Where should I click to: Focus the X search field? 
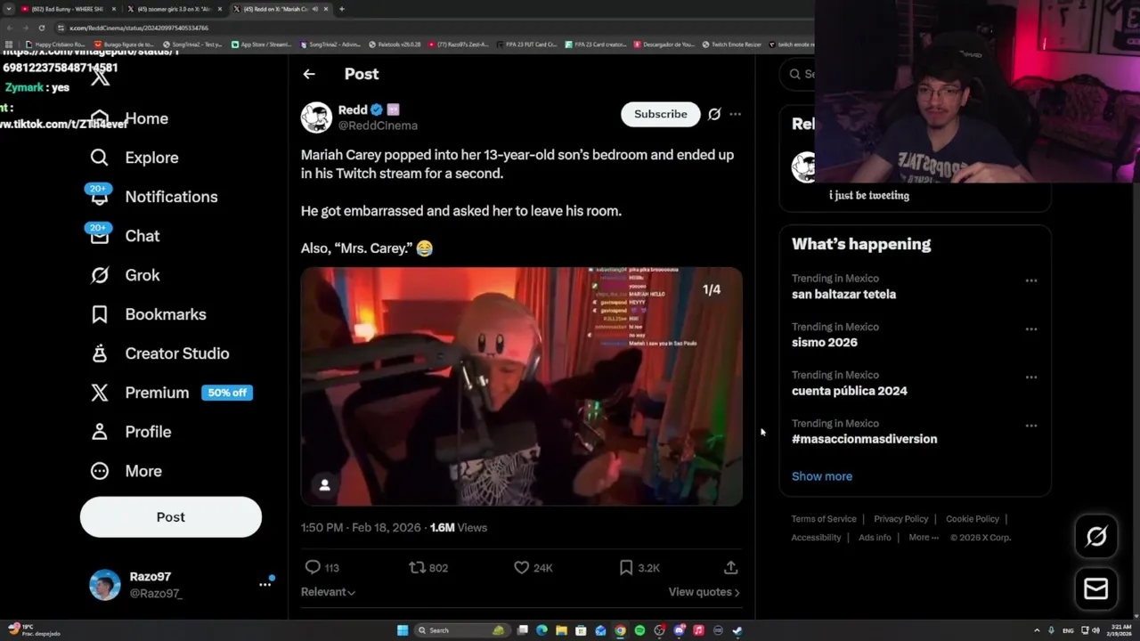(799, 74)
